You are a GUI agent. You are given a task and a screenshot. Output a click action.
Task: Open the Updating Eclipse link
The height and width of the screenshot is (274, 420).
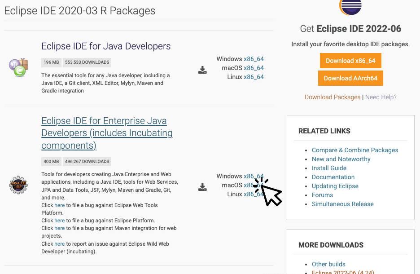point(335,186)
